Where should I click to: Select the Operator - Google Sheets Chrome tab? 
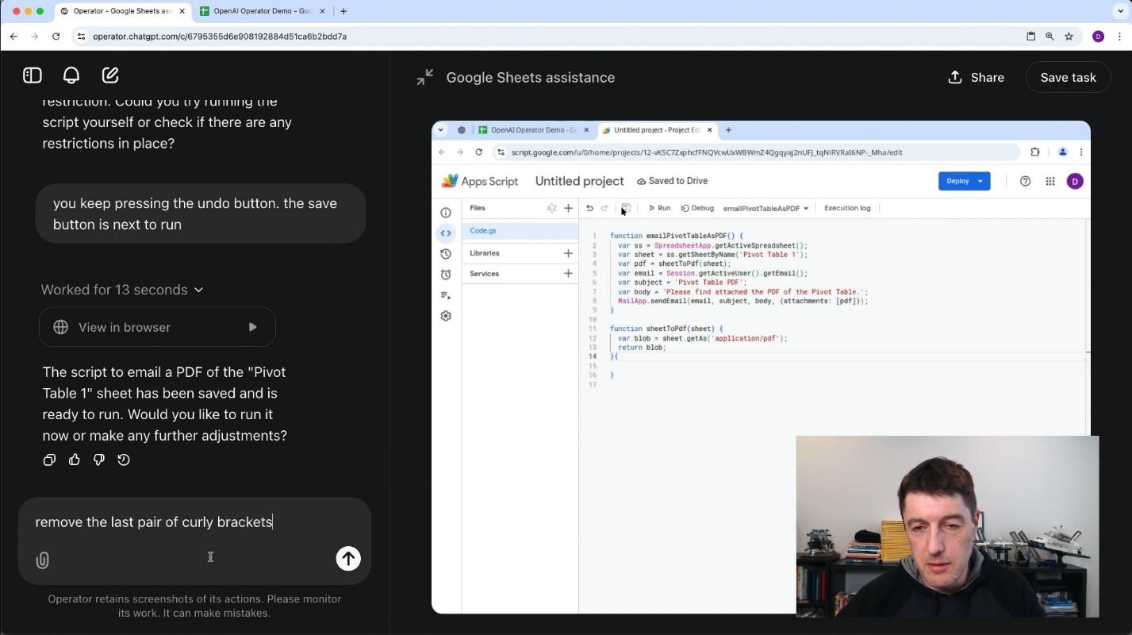pyautogui.click(x=123, y=11)
